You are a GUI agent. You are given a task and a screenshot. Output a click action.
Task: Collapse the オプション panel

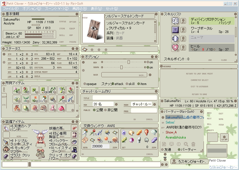click(152, 57)
